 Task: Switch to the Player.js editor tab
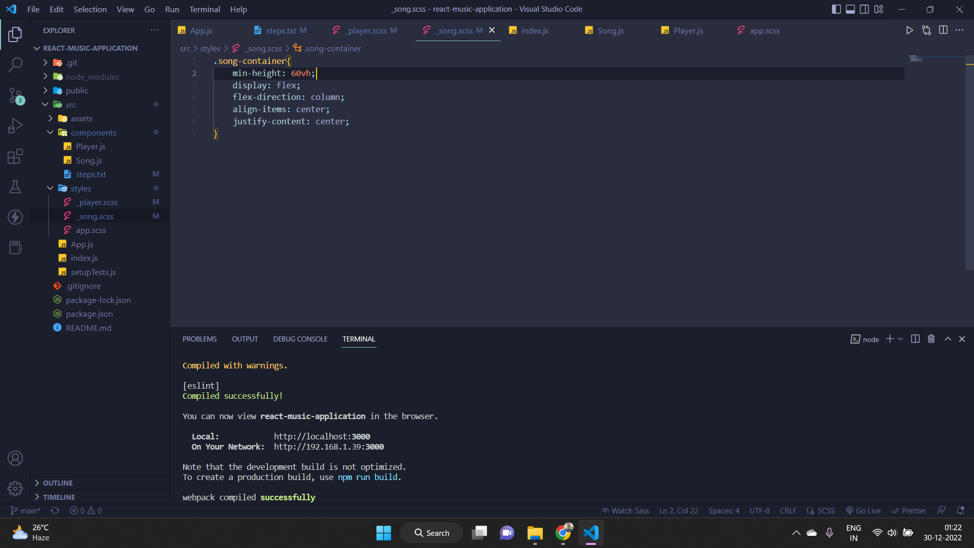pyautogui.click(x=688, y=30)
